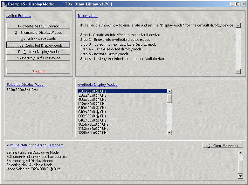This screenshot has height=185, width=248.
Task: Click the display modes scrollbar thumb
Action: point(169,98)
